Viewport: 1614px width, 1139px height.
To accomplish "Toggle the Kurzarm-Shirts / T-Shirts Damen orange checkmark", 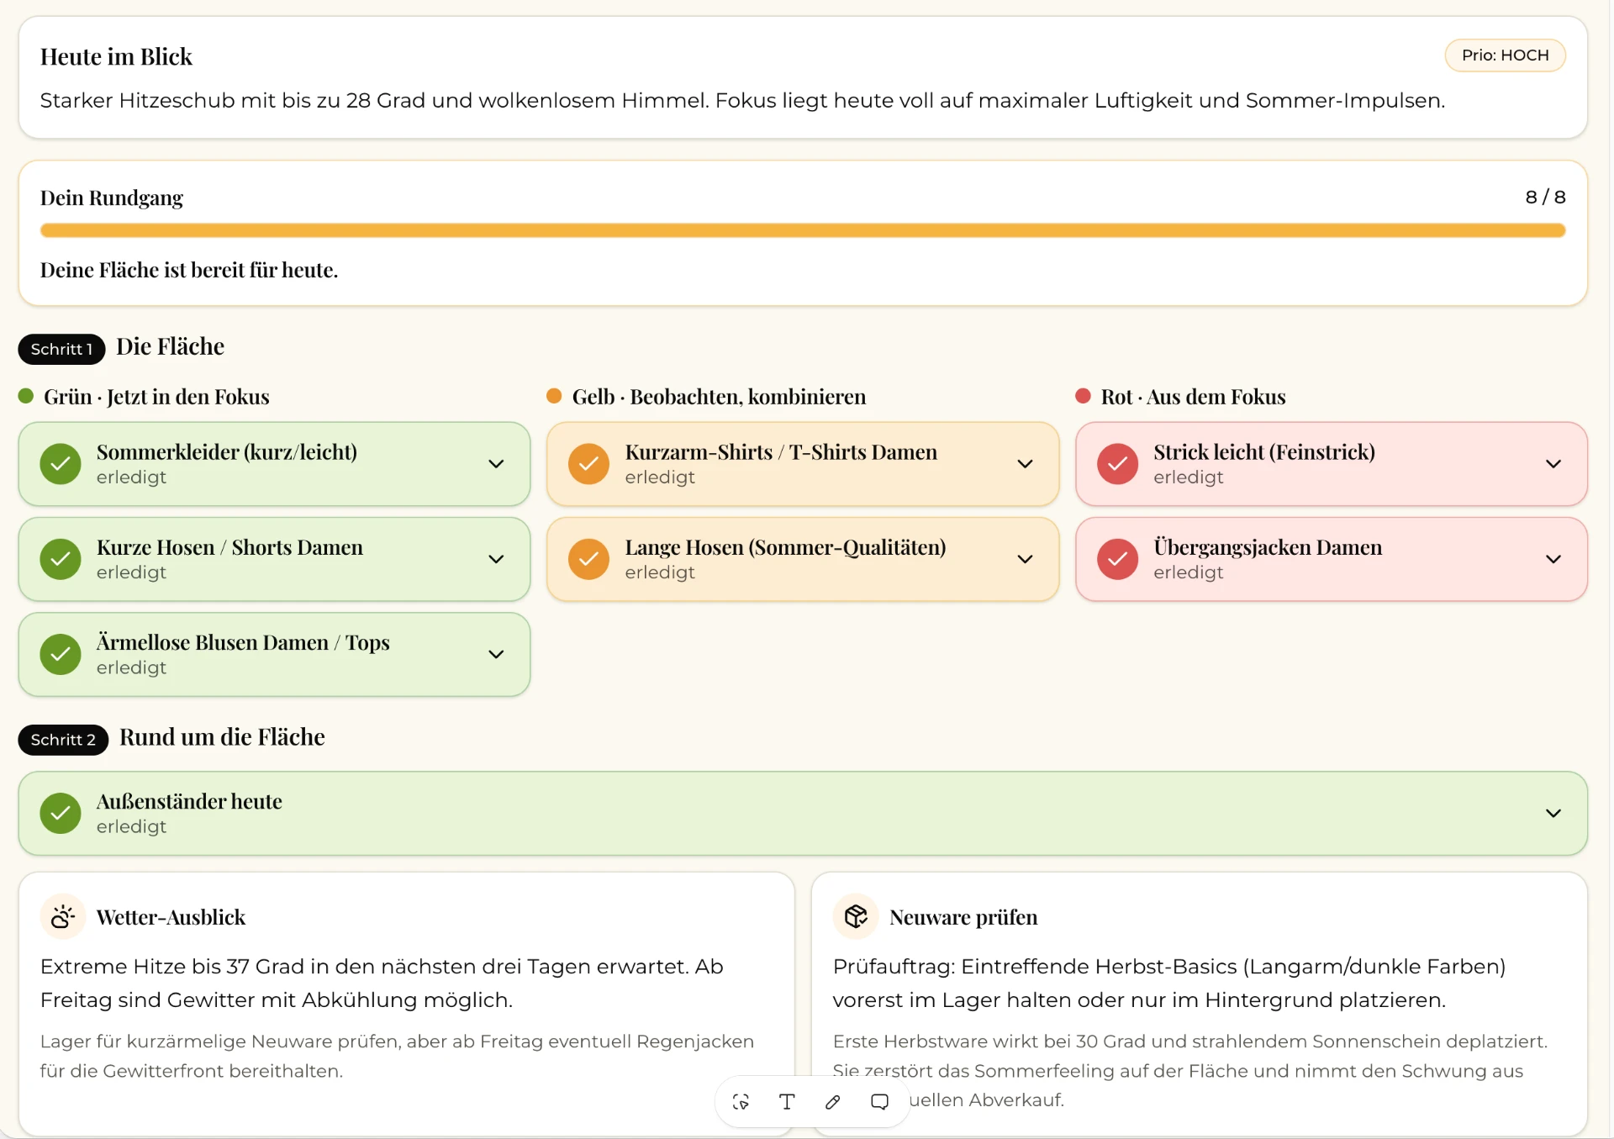I will [x=588, y=464].
